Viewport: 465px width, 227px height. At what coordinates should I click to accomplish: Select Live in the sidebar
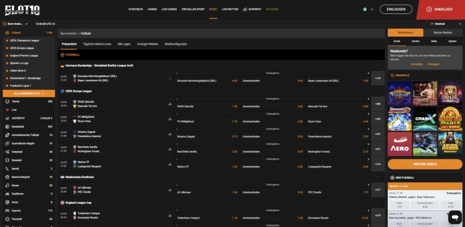(29, 110)
